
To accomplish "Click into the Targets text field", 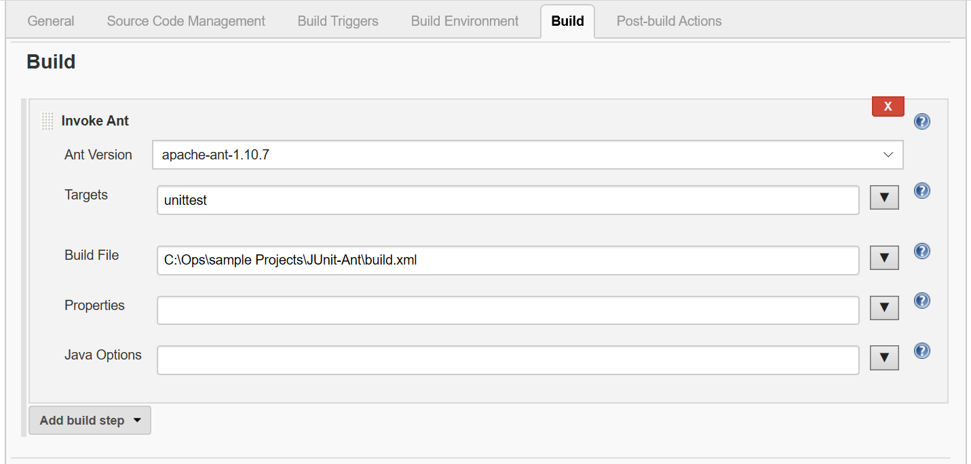I will pyautogui.click(x=508, y=200).
